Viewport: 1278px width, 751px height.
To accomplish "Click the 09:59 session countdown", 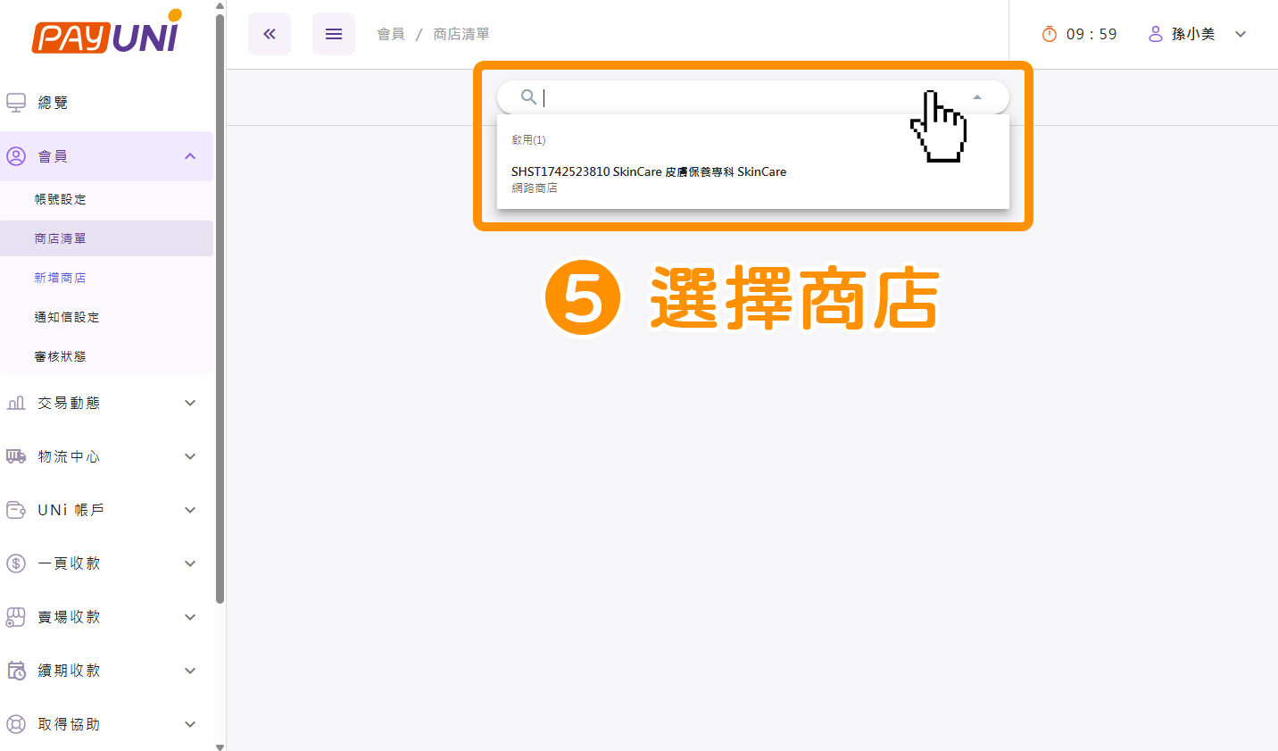I will tap(1091, 34).
